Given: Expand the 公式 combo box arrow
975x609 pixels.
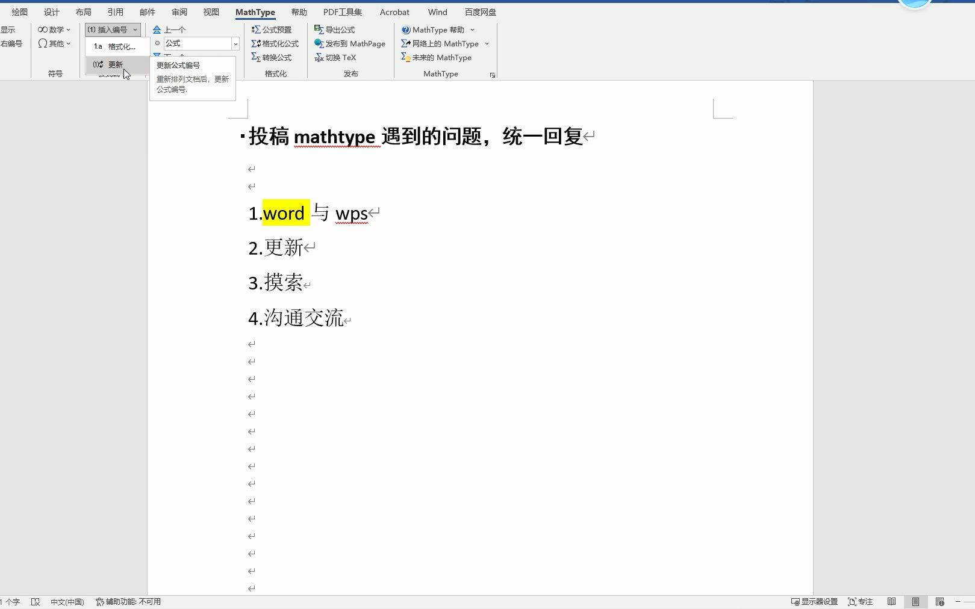Looking at the screenshot, I should [x=235, y=43].
